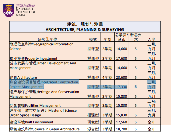Click the column header '总学费/马币'
The width and height of the screenshot is (171, 134).
click(122, 37)
